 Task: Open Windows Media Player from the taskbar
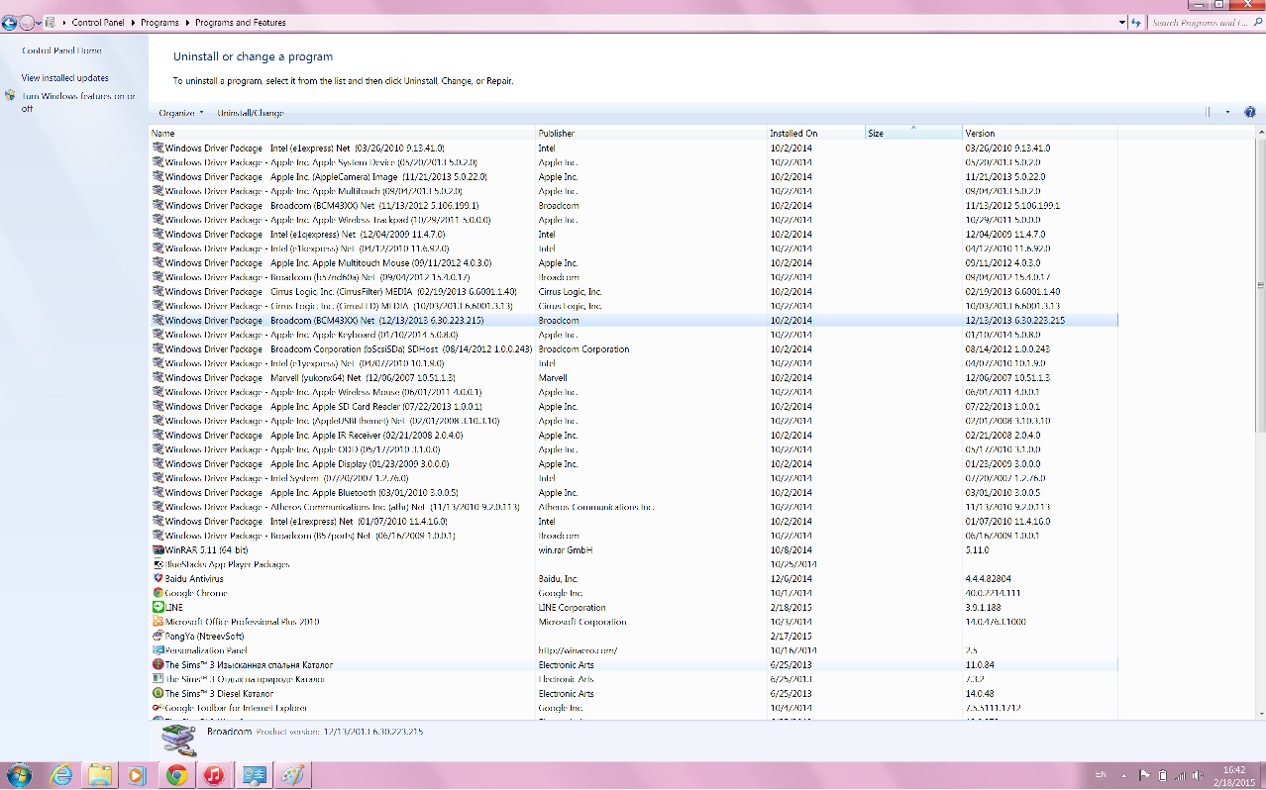coord(138,775)
